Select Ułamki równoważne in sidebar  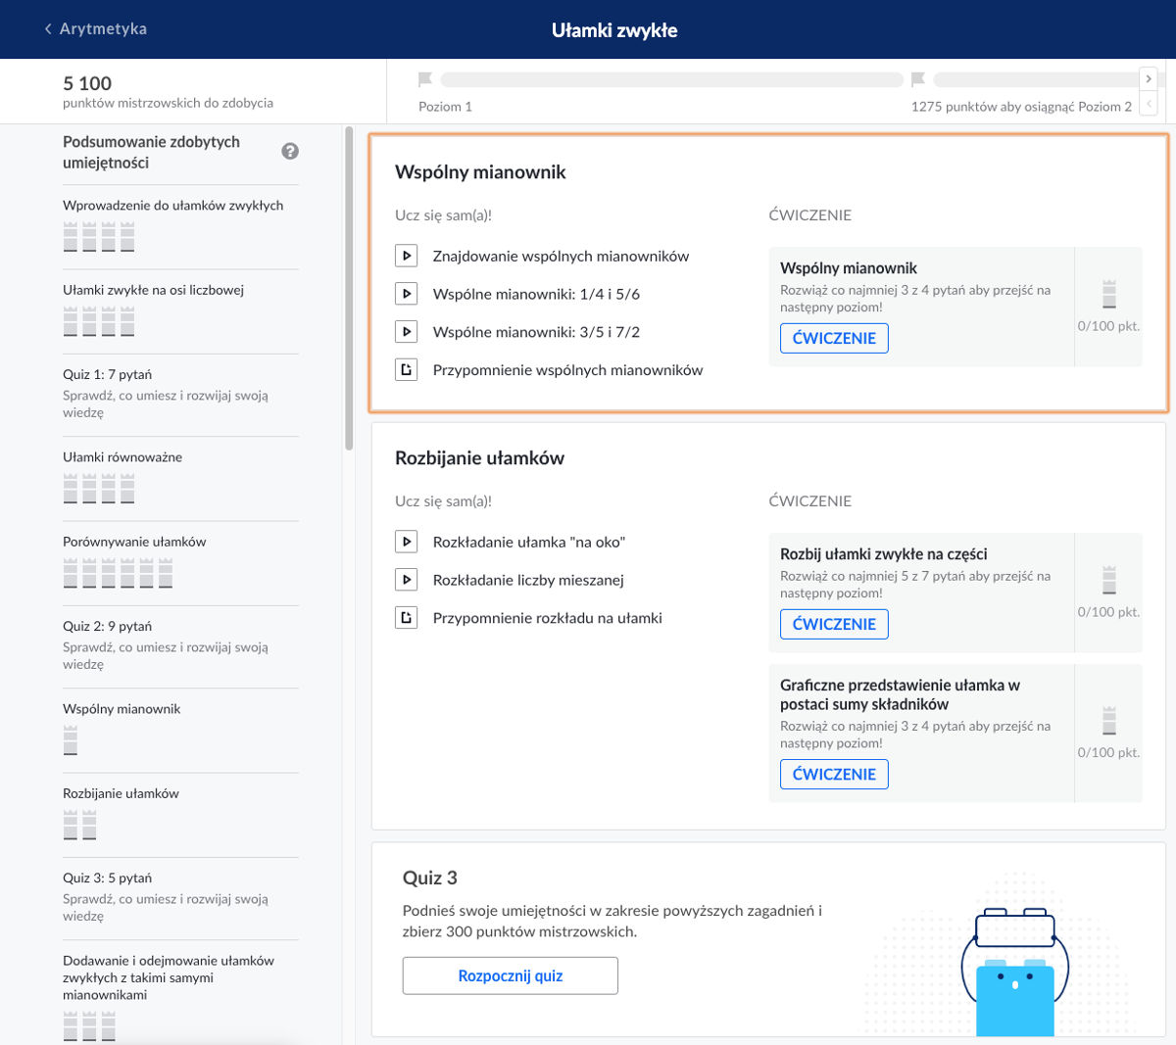[122, 457]
